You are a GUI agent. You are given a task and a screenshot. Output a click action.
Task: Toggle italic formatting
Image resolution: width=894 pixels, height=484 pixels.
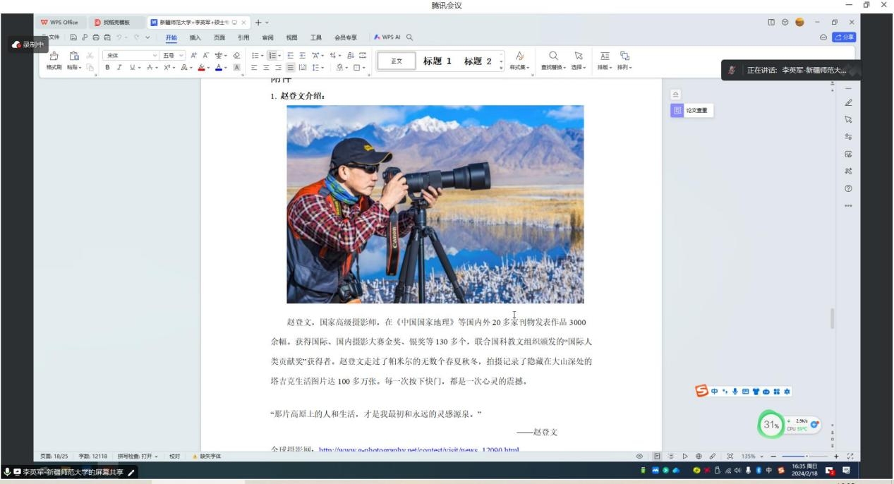[x=120, y=68]
